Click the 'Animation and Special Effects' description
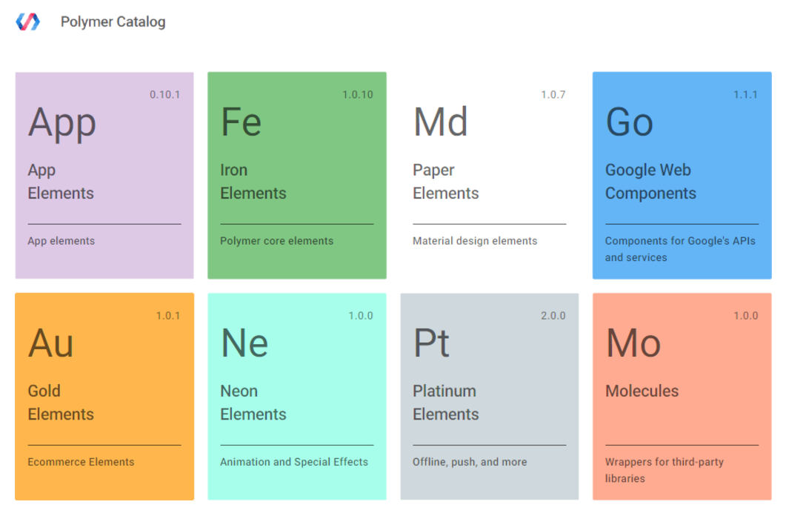Viewport: 786px width, 519px height. pyautogui.click(x=294, y=461)
